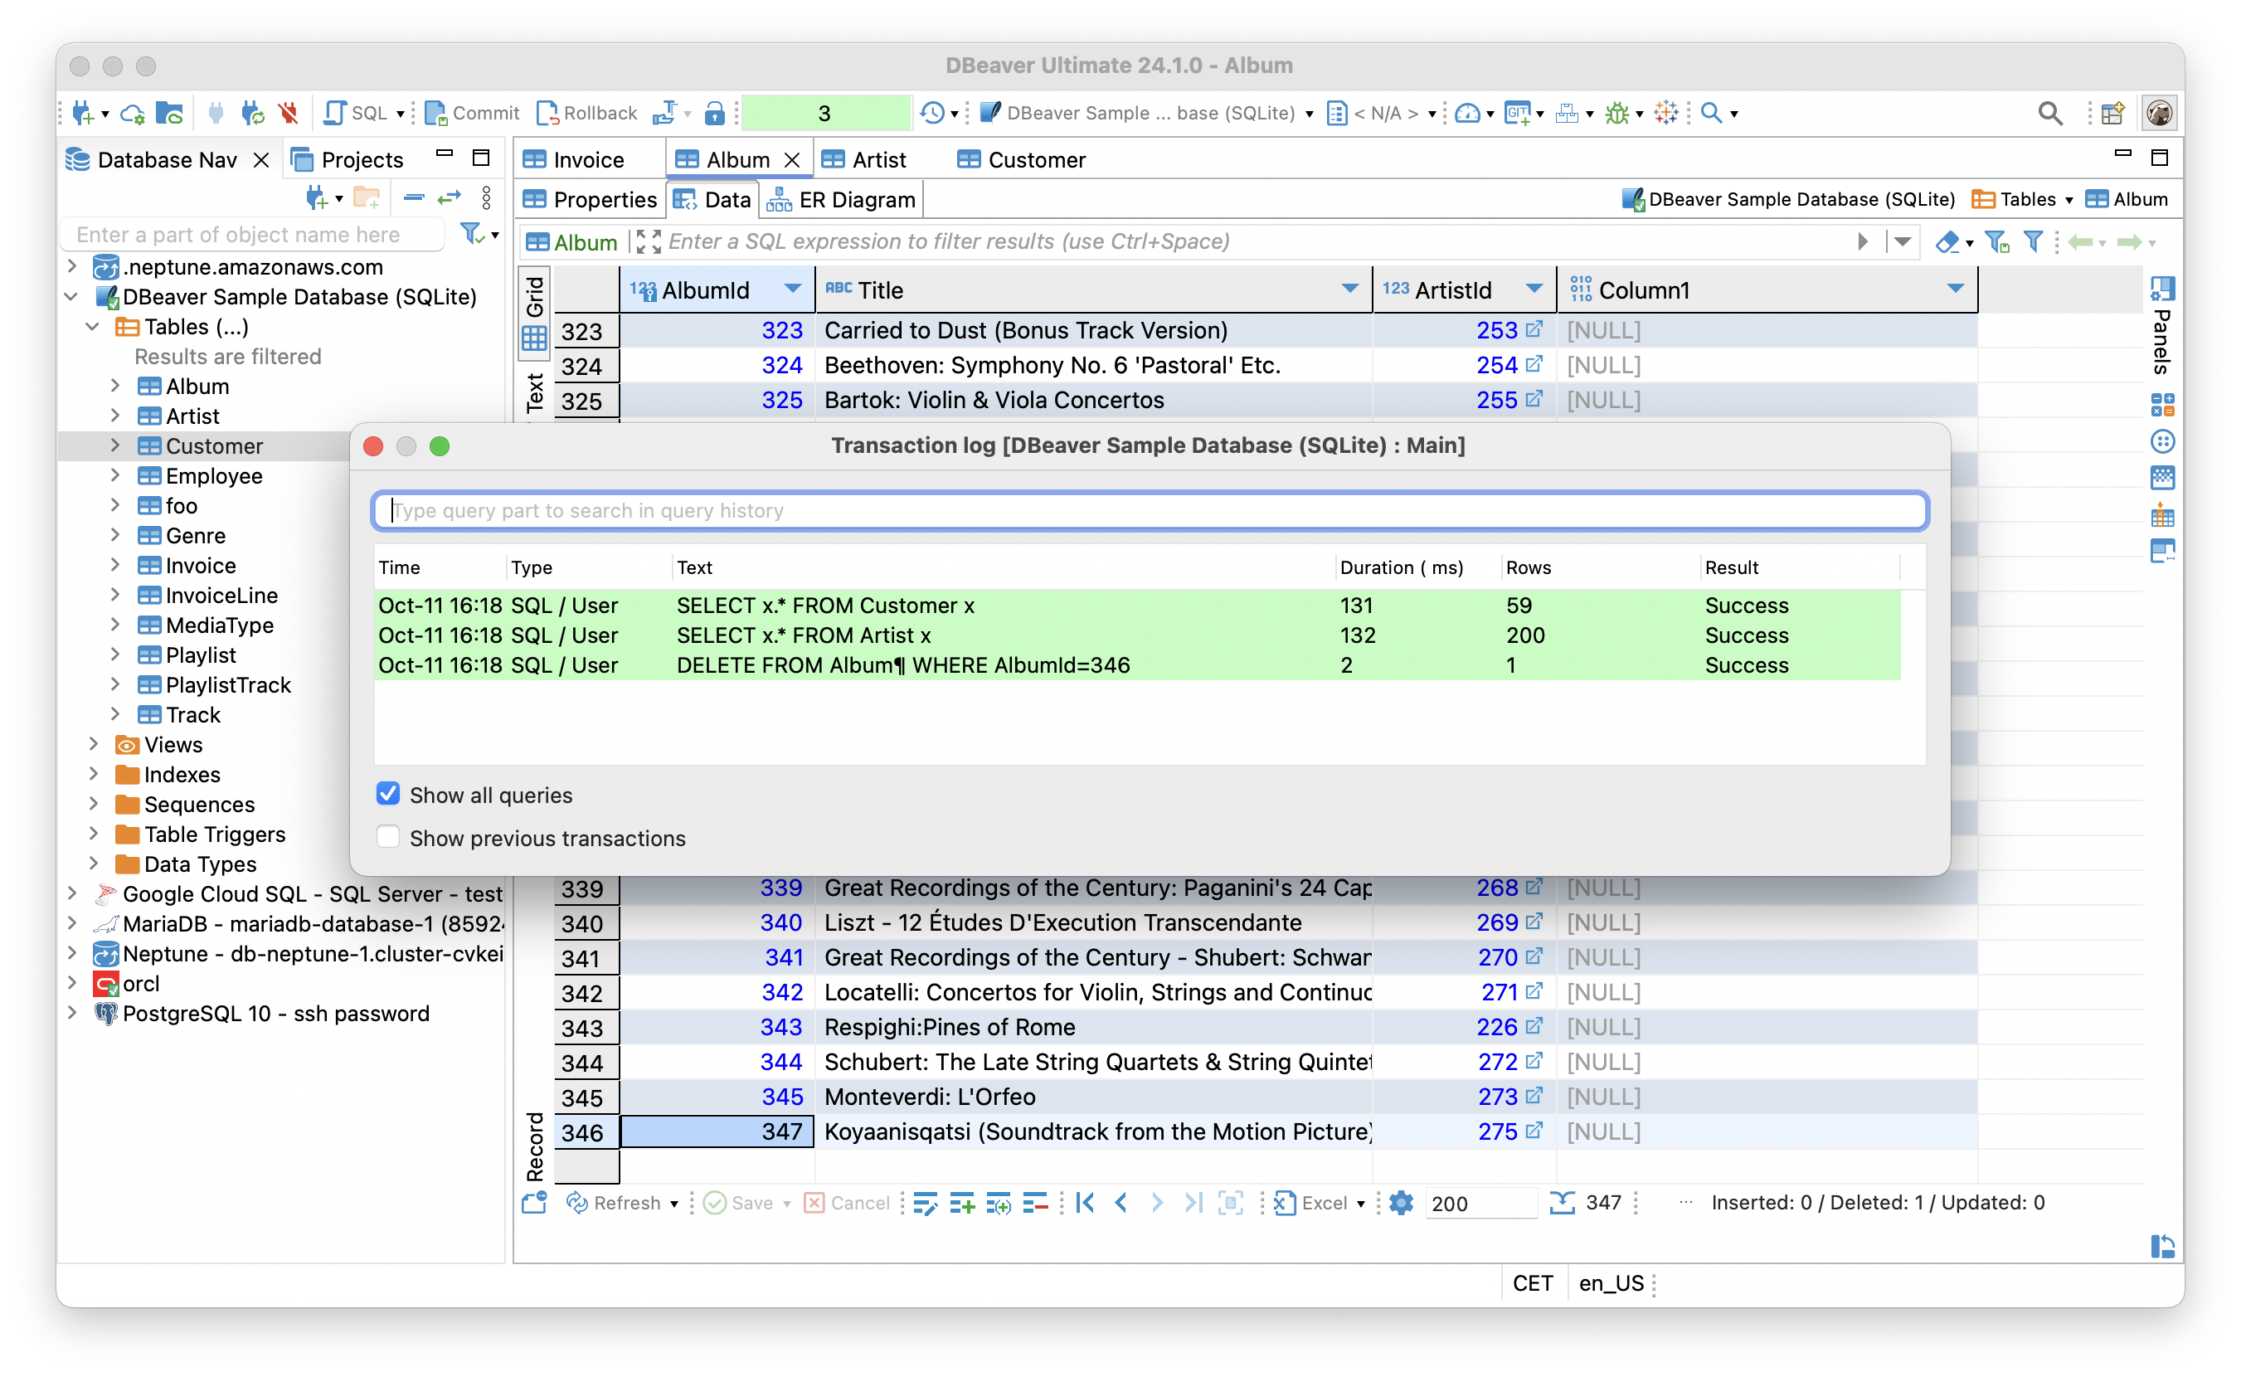Click the navigator filter funnel icon
This screenshot has height=1377, width=2241.
point(472,234)
